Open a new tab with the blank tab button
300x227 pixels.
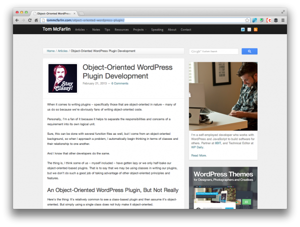pos(81,14)
